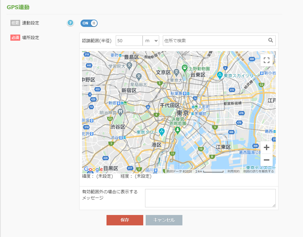Image resolution: width=303 pixels, height=237 pixels.
Task: Click the 新宿 station icon on map
Action: 119,103
